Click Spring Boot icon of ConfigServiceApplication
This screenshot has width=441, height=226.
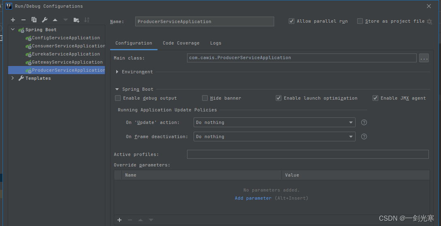(28, 38)
